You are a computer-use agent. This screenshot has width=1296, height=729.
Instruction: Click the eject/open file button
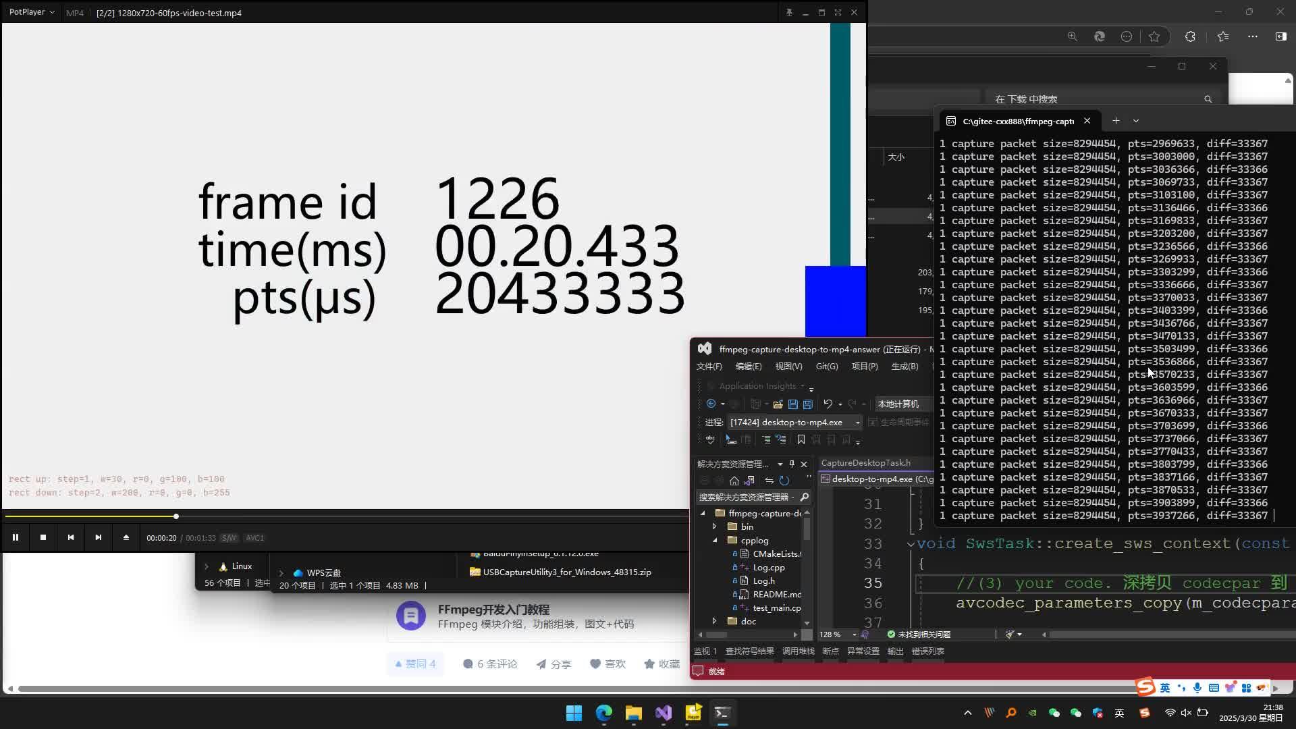(x=126, y=537)
